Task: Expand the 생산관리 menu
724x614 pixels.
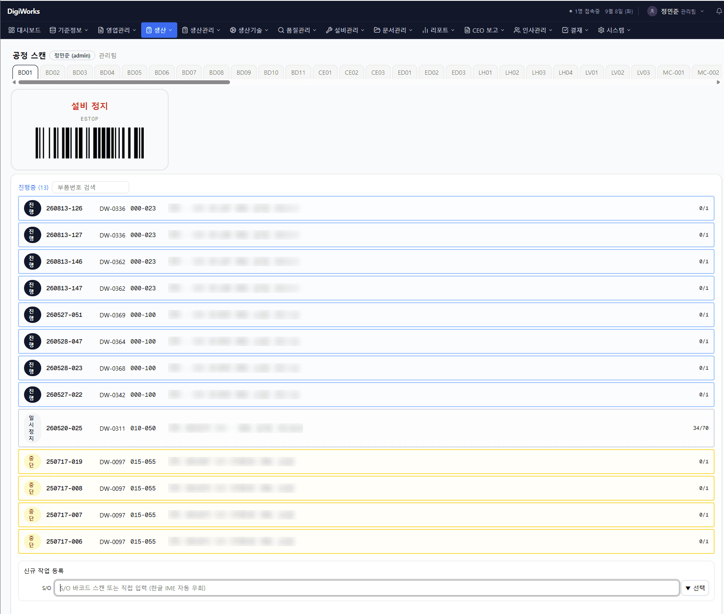Action: click(201, 30)
